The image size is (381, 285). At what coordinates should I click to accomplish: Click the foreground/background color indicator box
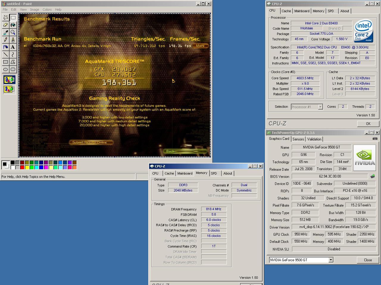[x=5, y=165]
